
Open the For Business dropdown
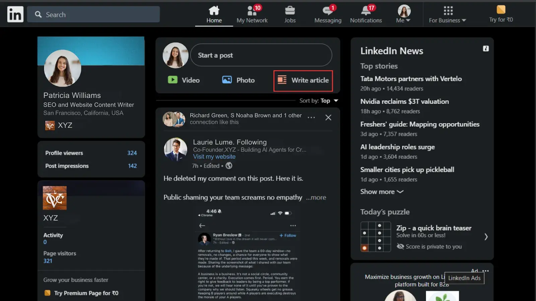point(447,20)
